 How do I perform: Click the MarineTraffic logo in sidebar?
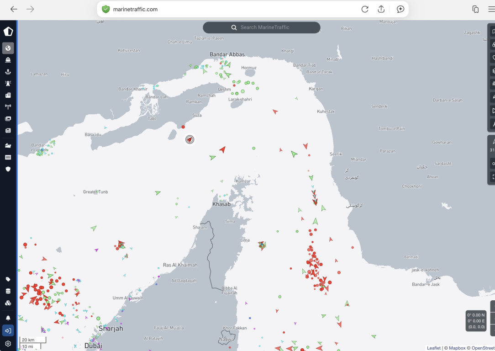click(8, 31)
